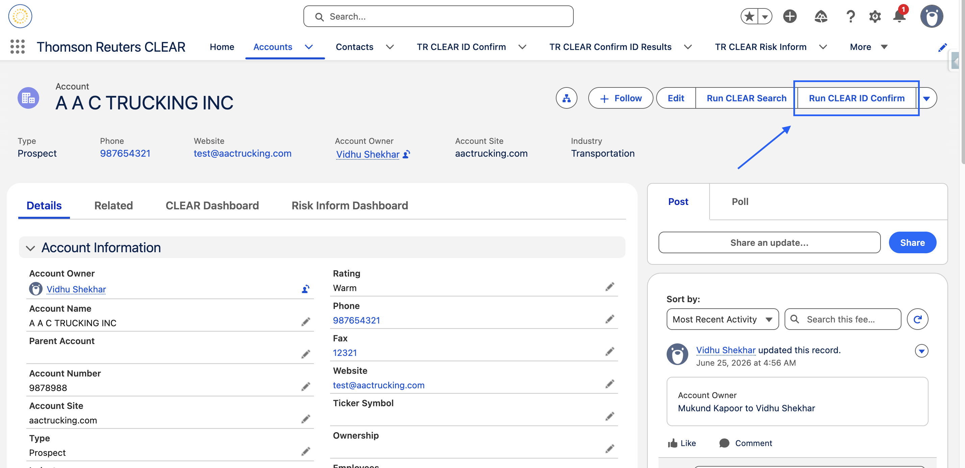Click the account building icon

click(x=28, y=98)
